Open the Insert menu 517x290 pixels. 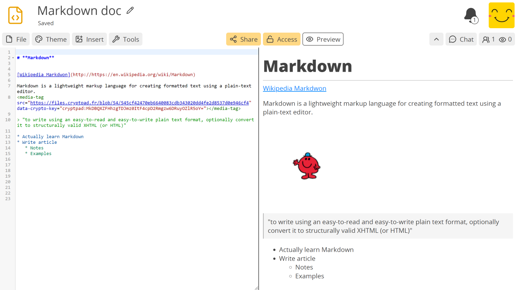(x=89, y=39)
